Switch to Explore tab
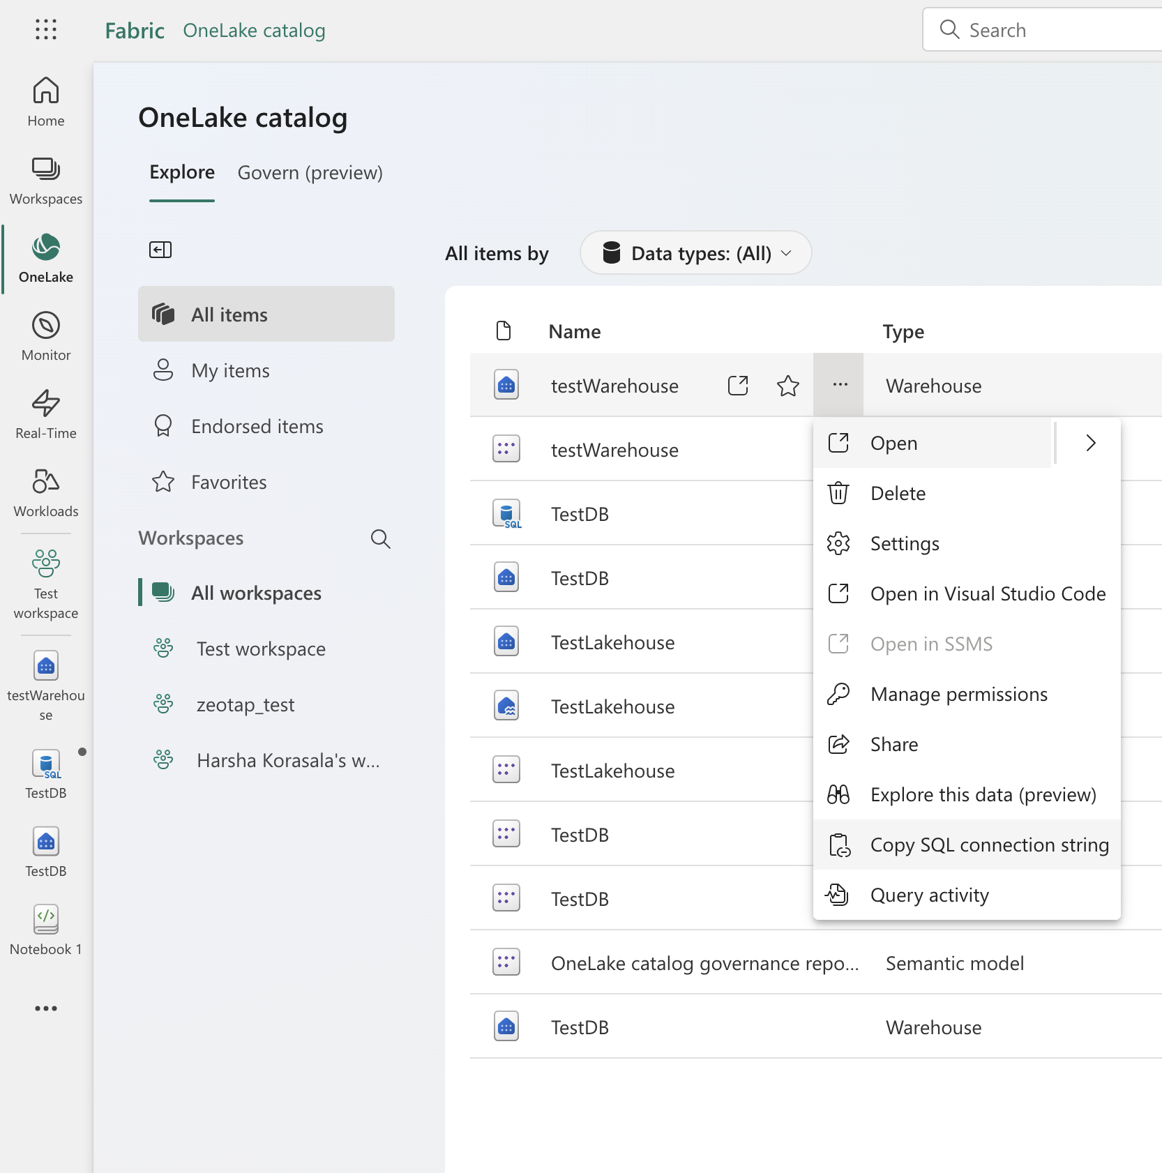1162x1173 pixels. tap(182, 172)
